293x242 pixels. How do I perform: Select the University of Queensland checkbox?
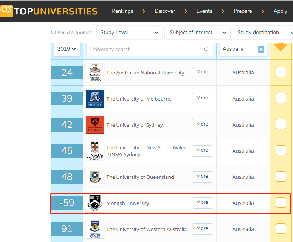click(281, 177)
